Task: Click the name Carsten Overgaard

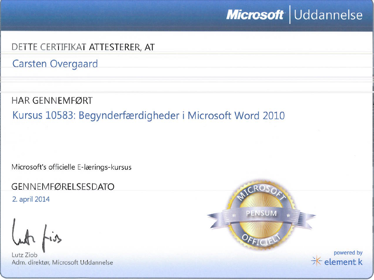Action: pyautogui.click(x=55, y=64)
